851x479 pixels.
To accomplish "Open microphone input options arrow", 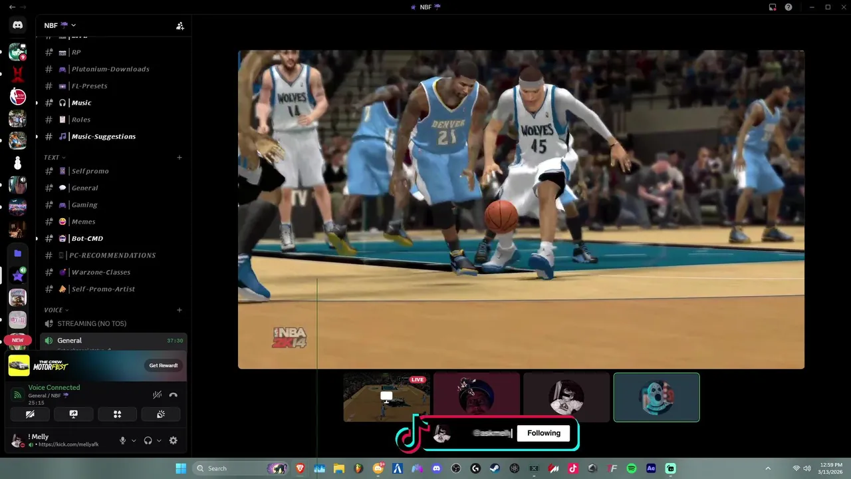I will pos(134,440).
